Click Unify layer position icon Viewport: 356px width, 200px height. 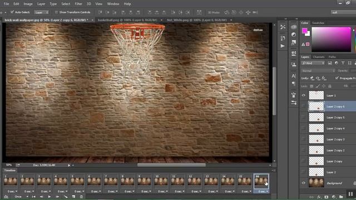pos(312,78)
